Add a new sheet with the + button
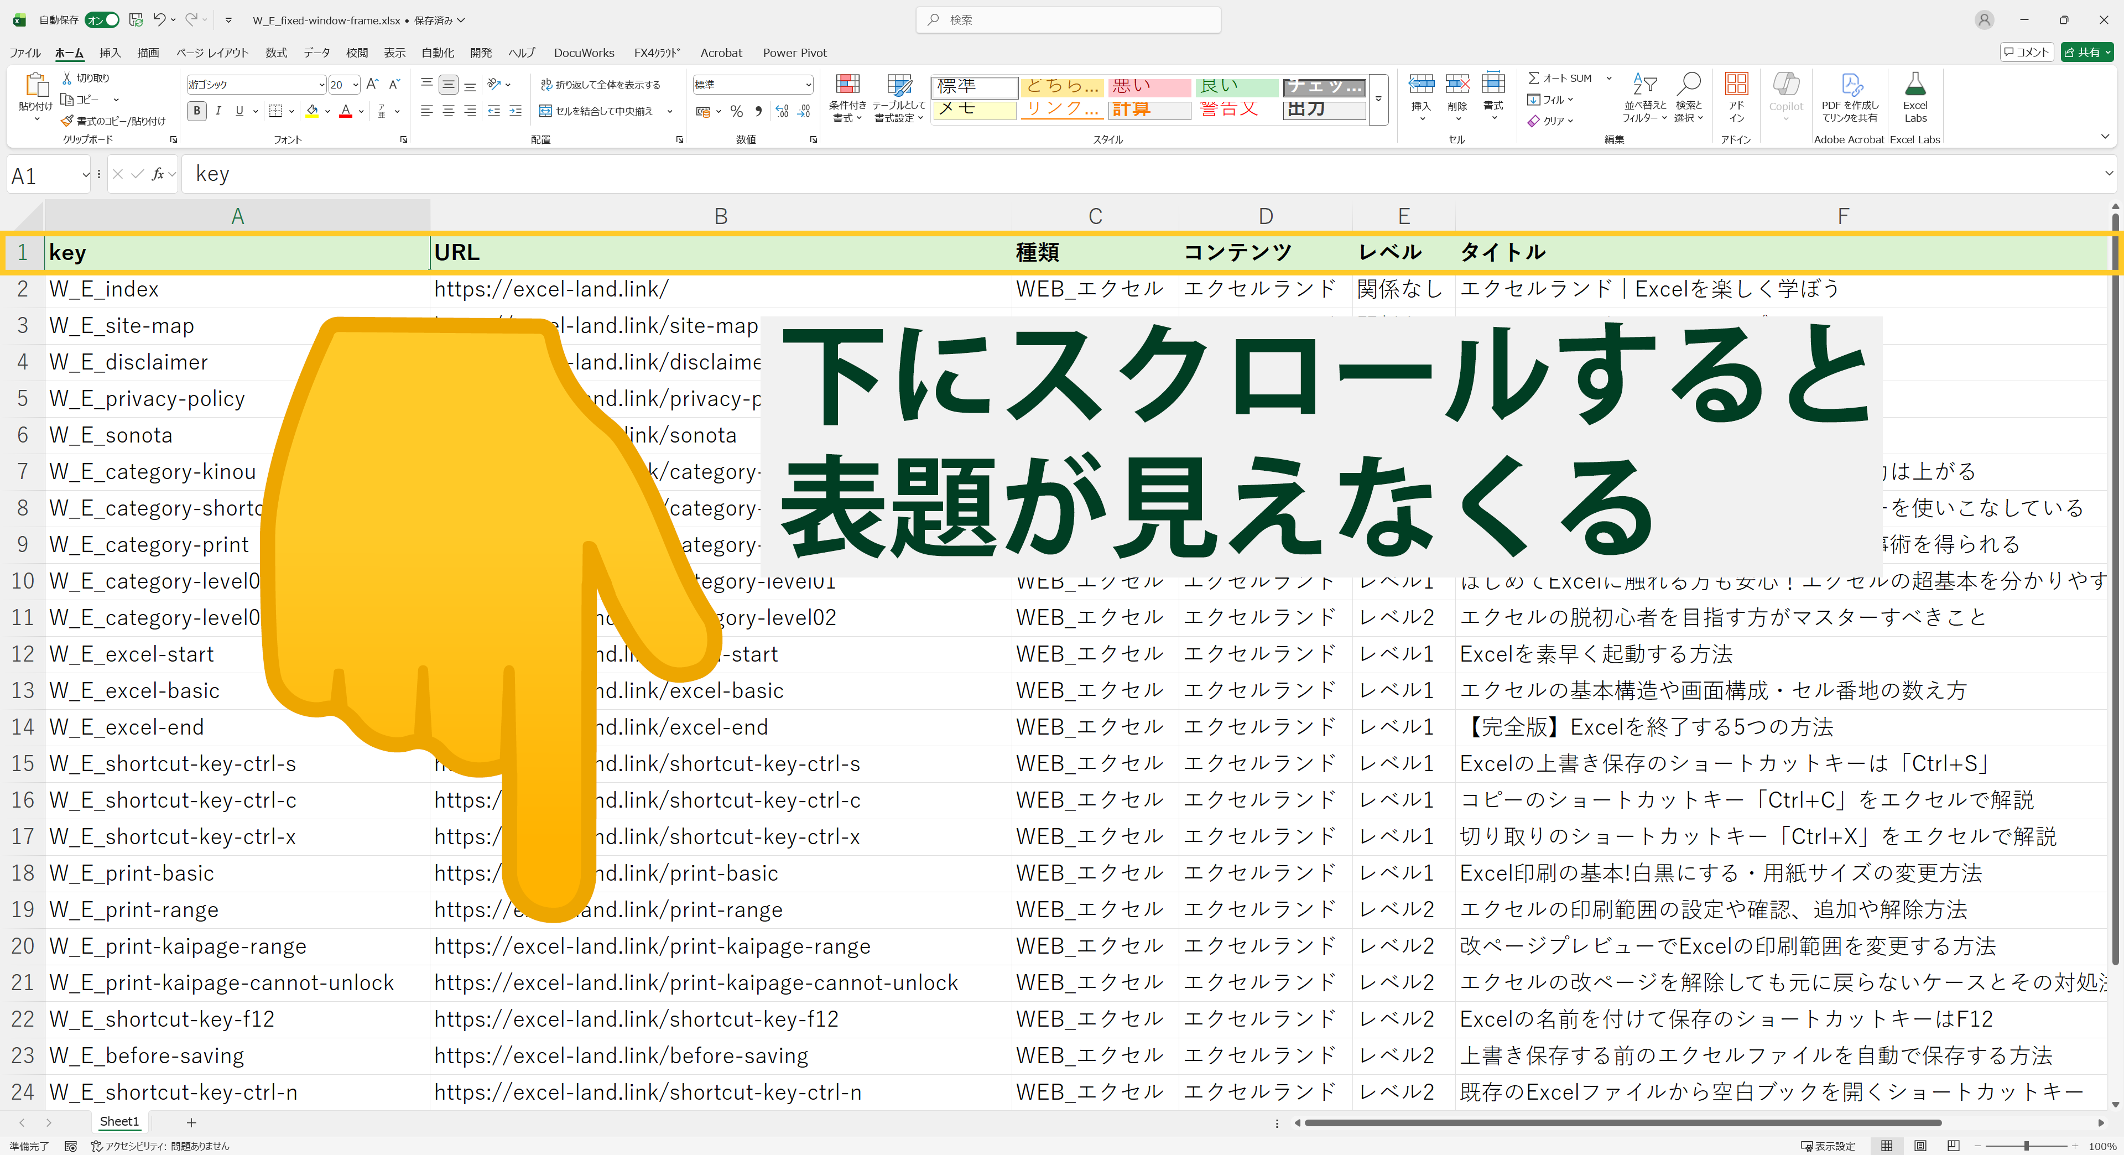The image size is (2124, 1155). [191, 1122]
